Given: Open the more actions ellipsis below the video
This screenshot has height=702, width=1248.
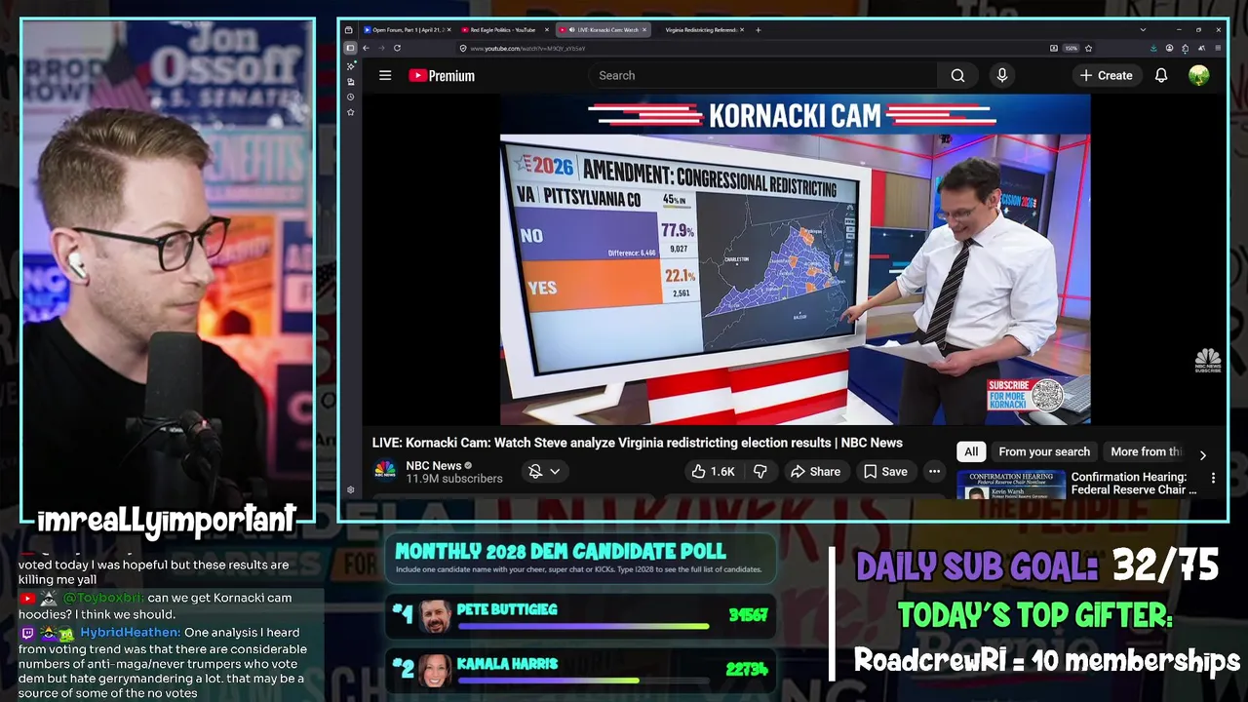Looking at the screenshot, I should (934, 471).
